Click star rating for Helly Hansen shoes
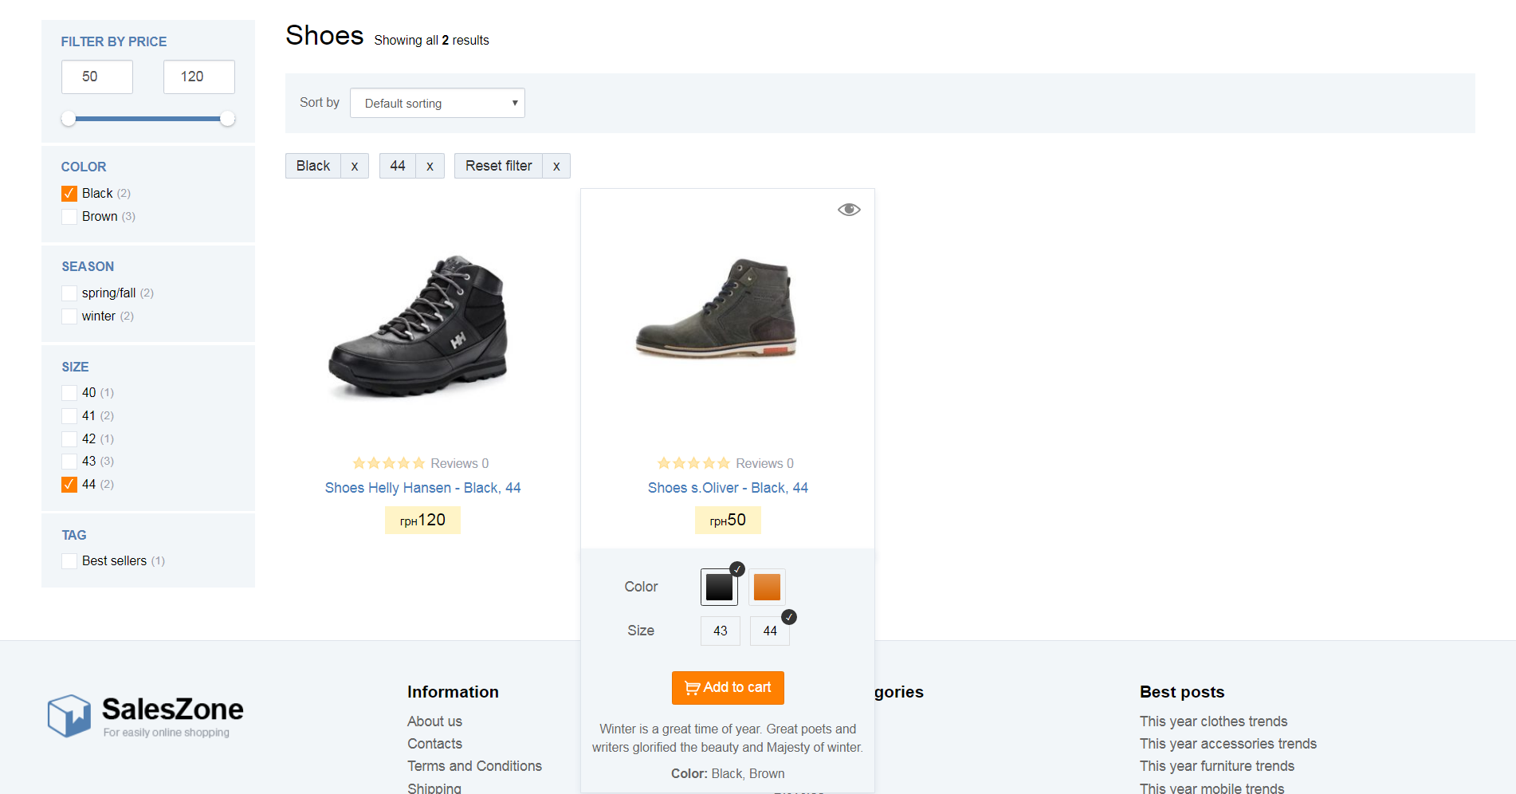 click(x=389, y=463)
